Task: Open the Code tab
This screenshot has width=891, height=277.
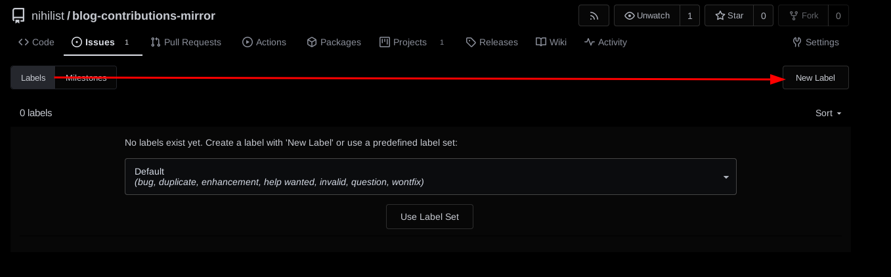Action: tap(36, 42)
